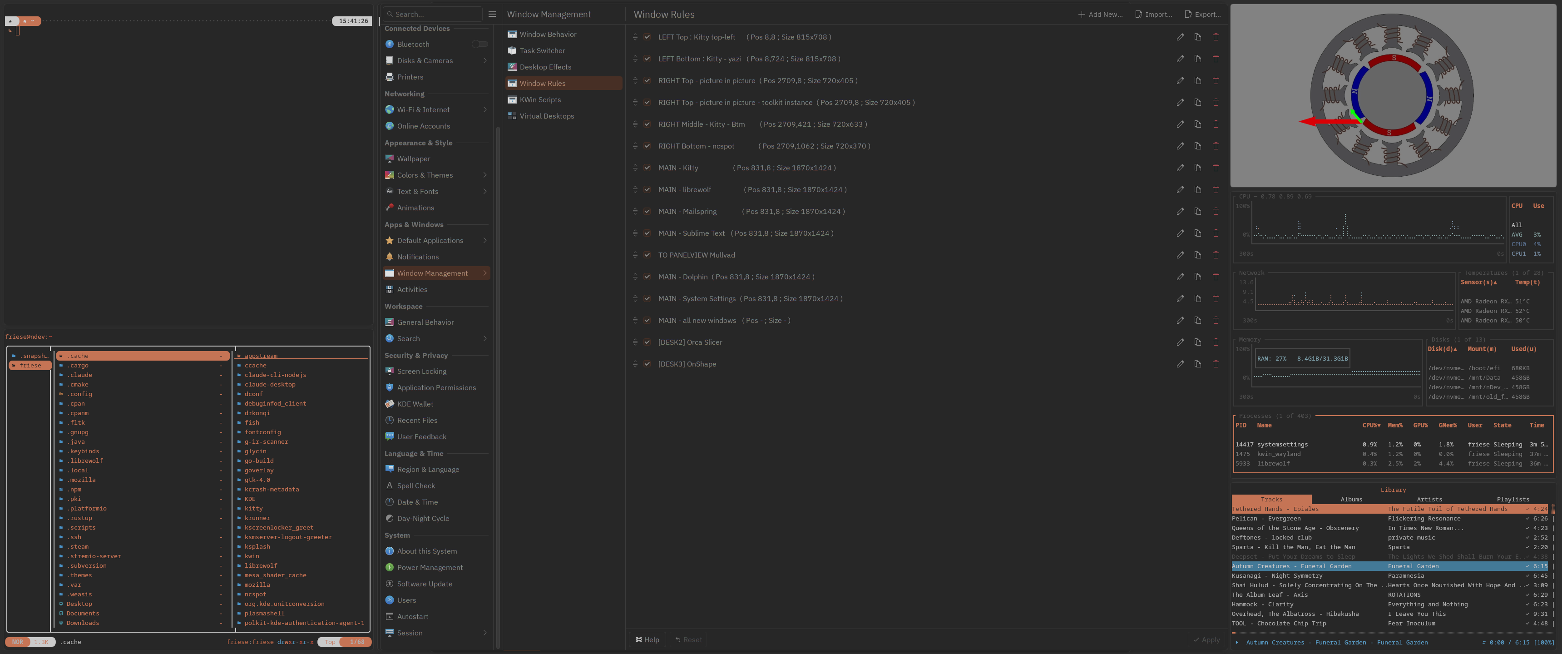Uncheck the LEFT Top Kitty top-left rule

(x=647, y=37)
